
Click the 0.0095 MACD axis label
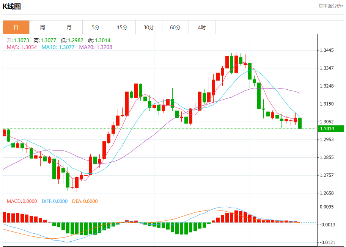pyautogui.click(x=327, y=207)
